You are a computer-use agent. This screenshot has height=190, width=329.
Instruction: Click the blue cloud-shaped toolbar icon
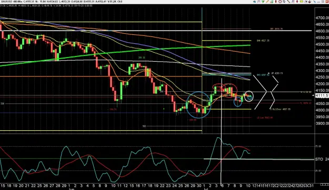(x=254, y=2)
